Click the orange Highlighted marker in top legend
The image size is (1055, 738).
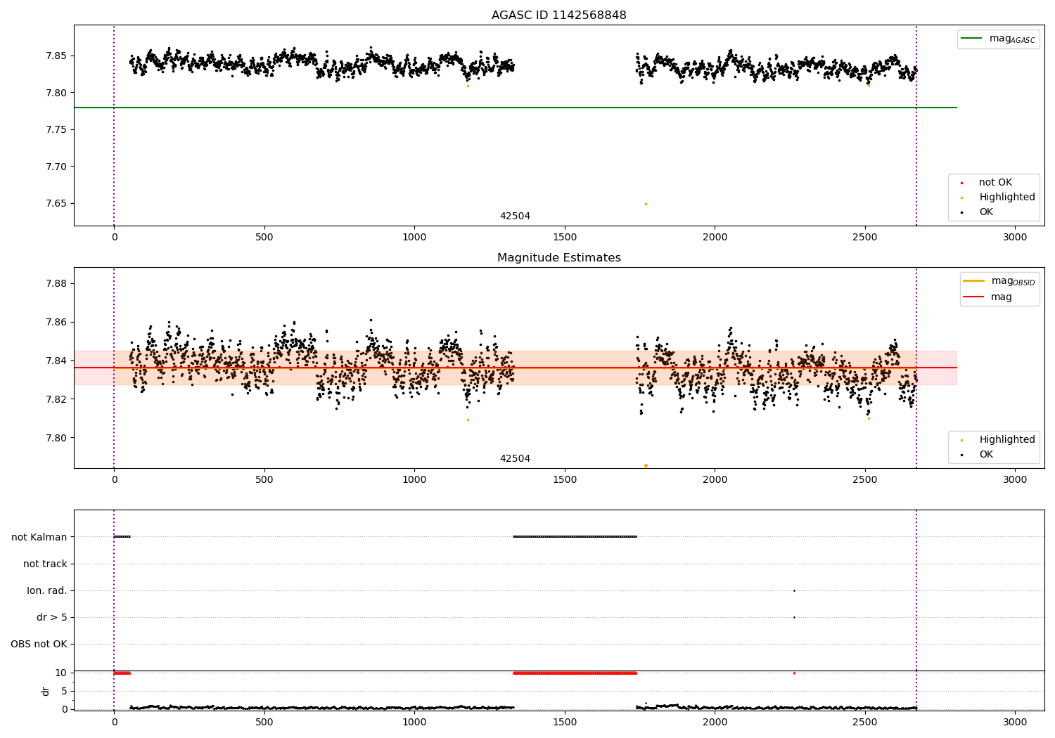click(x=961, y=198)
